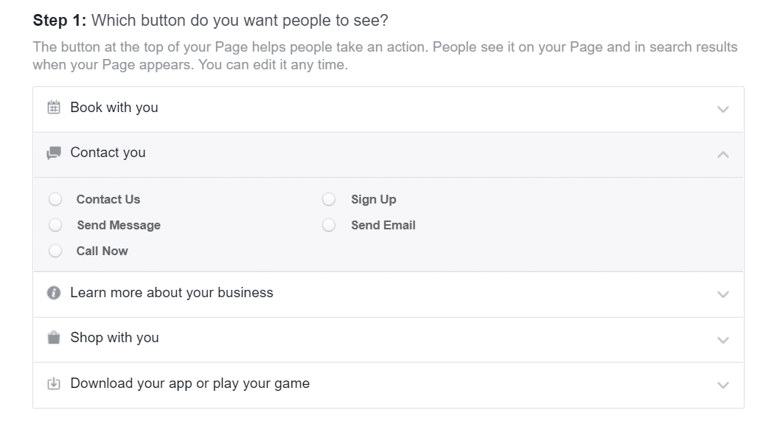This screenshot has height=427, width=763.
Task: Open the Book with you section title
Action: pos(114,108)
